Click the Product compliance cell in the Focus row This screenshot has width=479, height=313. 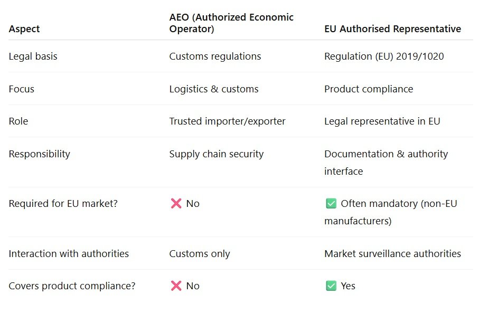[x=369, y=89]
